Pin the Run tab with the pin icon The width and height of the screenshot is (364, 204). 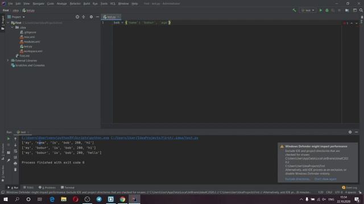tap(9, 160)
